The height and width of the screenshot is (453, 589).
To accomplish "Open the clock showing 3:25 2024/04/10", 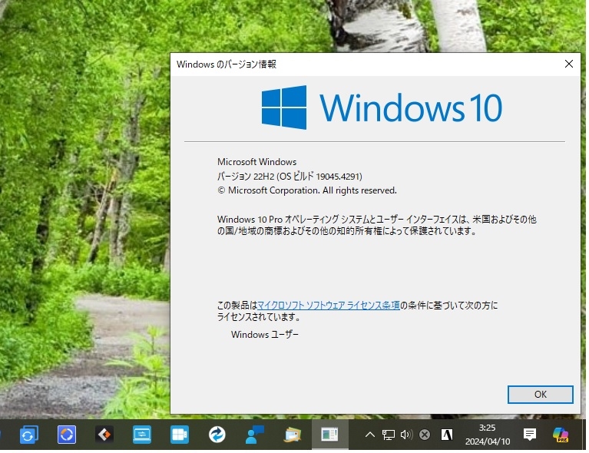I will [487, 435].
